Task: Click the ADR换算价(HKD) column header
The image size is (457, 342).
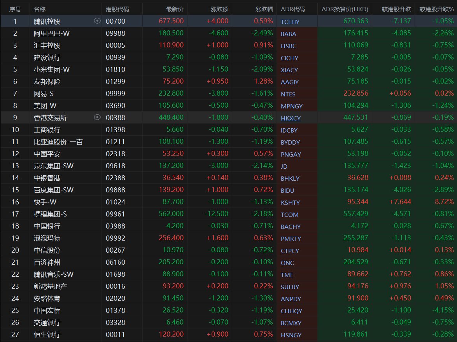Action: (x=345, y=9)
